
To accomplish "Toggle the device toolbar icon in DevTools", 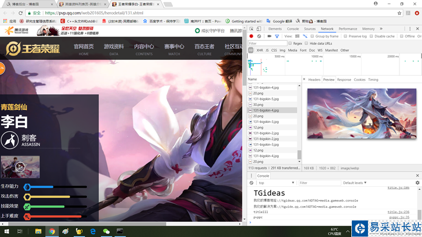I will click(259, 29).
